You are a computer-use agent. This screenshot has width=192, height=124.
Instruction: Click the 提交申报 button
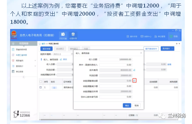click(46, 49)
